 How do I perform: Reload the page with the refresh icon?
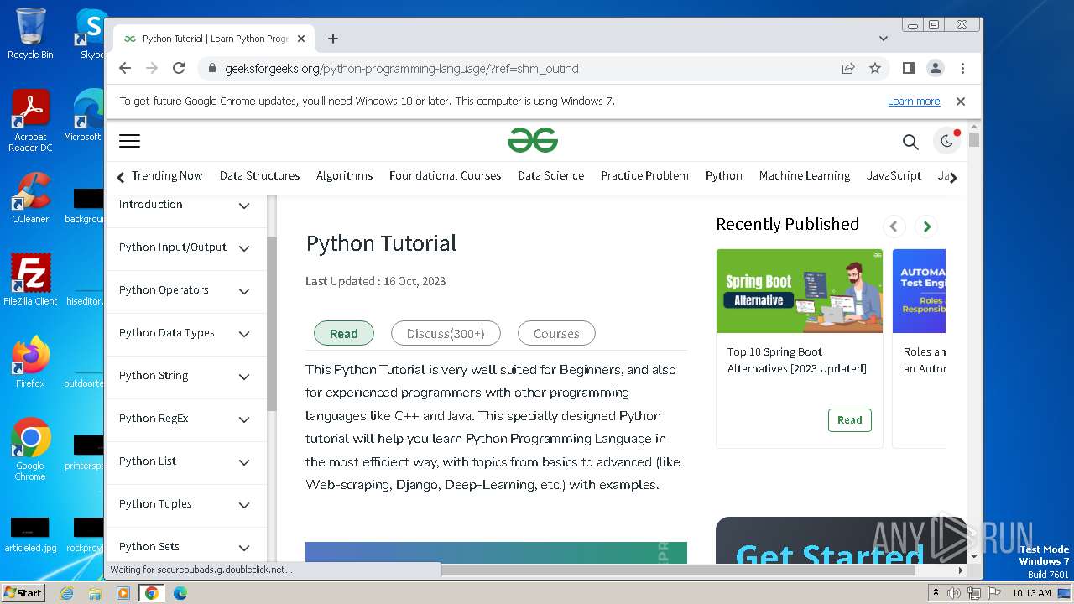(179, 69)
